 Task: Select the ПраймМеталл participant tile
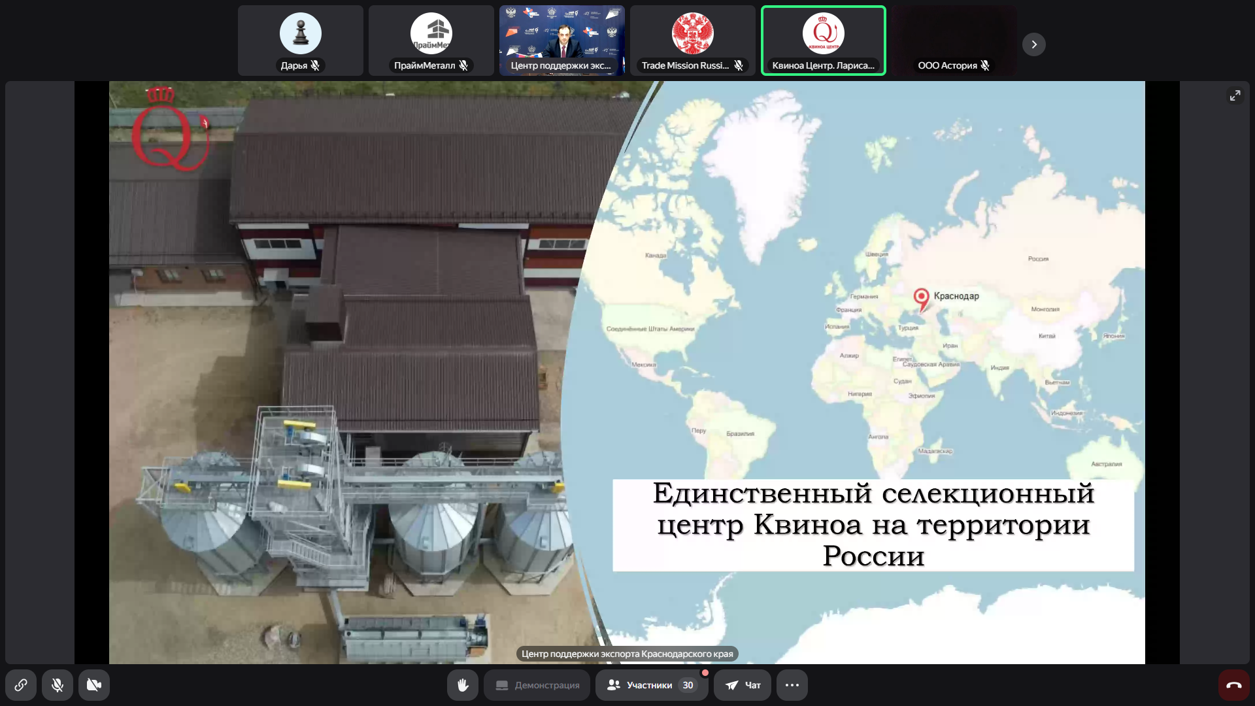click(x=431, y=41)
